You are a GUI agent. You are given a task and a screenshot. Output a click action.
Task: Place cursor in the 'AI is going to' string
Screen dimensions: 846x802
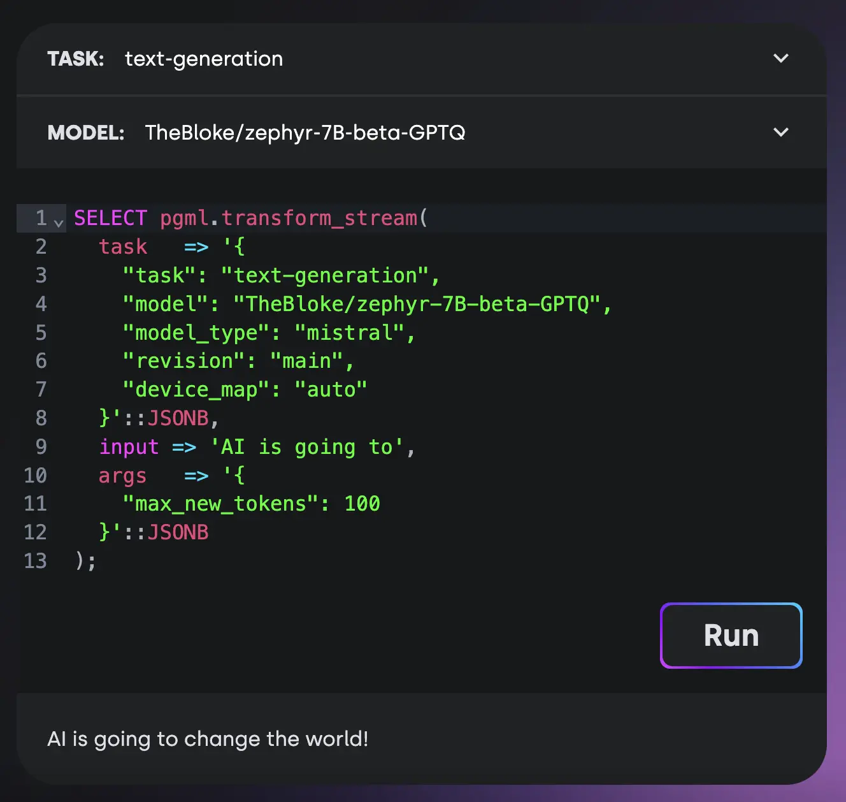(x=306, y=447)
